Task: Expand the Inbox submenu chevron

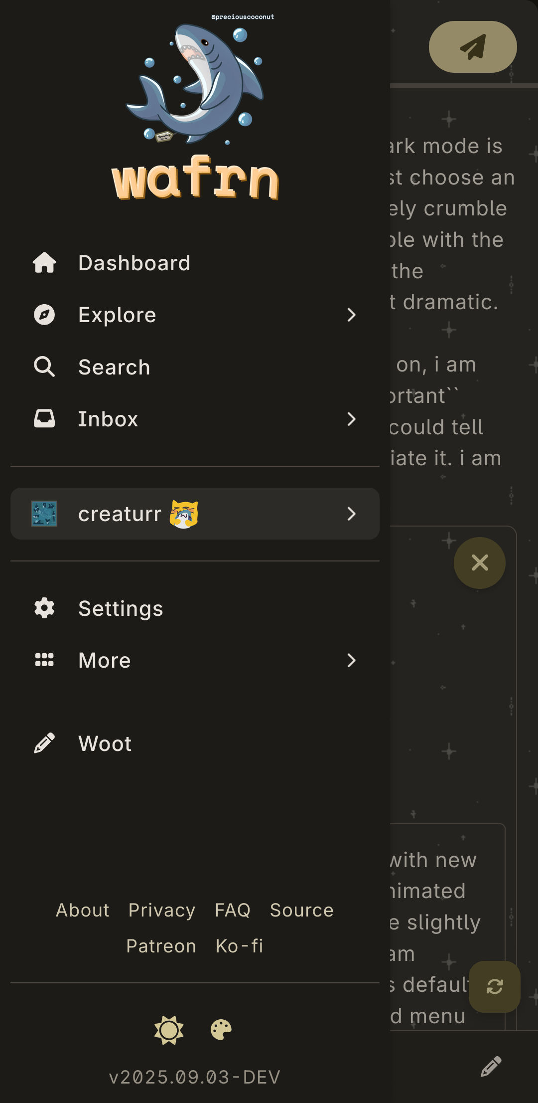Action: (351, 419)
